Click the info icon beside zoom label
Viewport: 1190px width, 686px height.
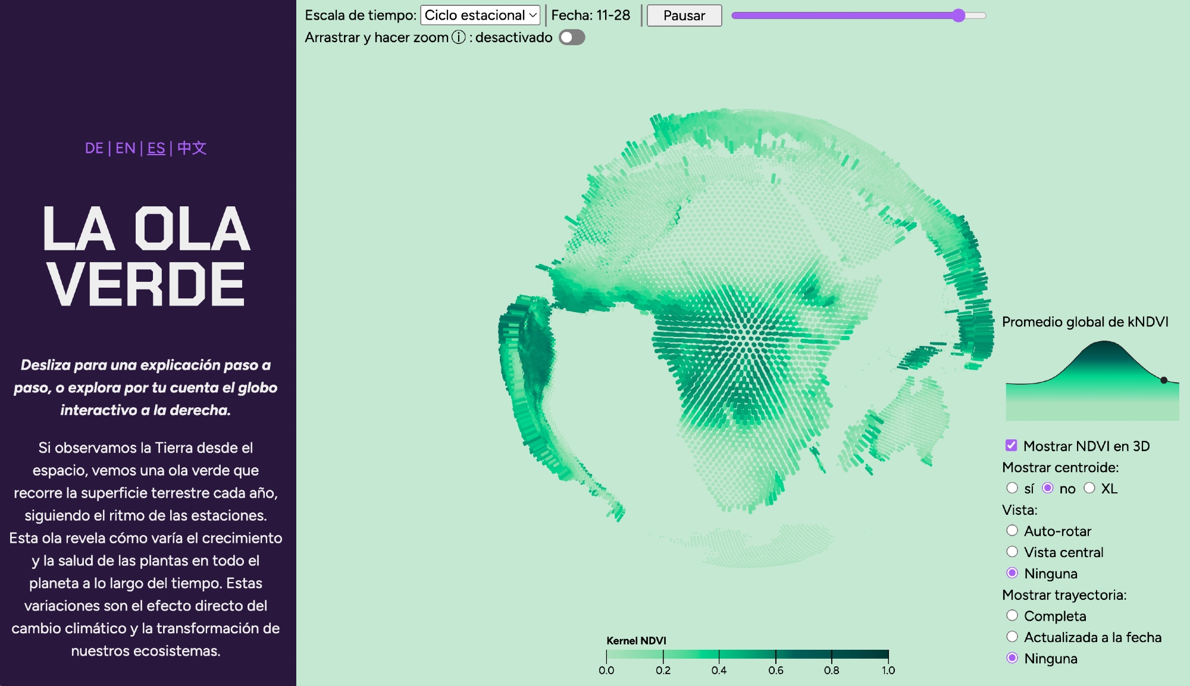click(458, 37)
